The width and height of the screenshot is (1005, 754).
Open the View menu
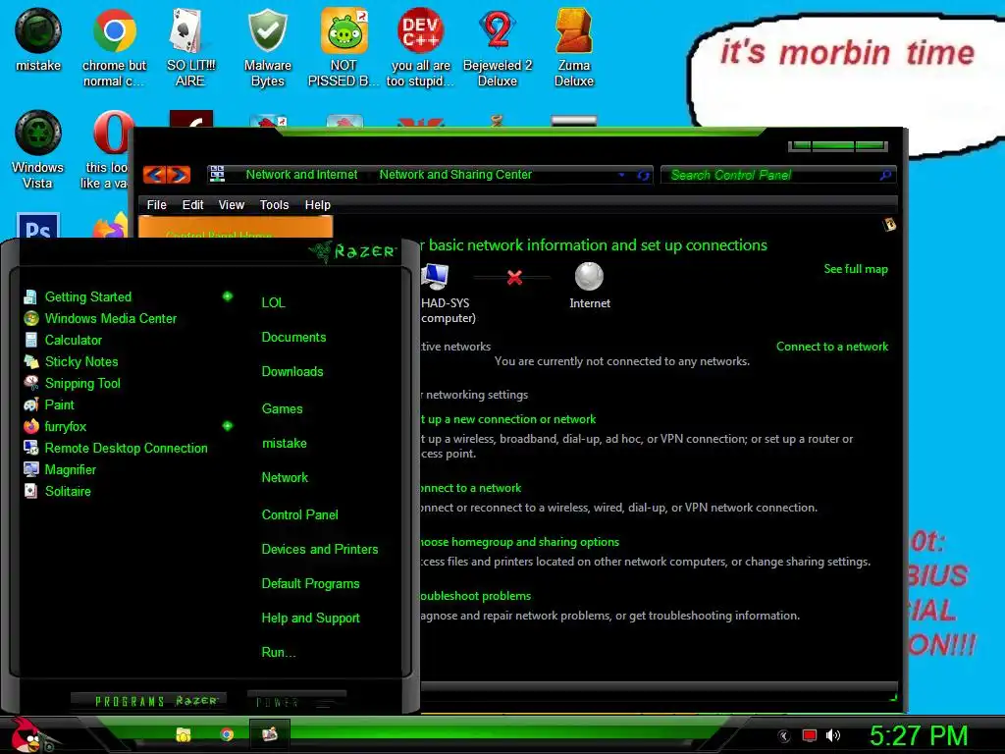pos(232,204)
